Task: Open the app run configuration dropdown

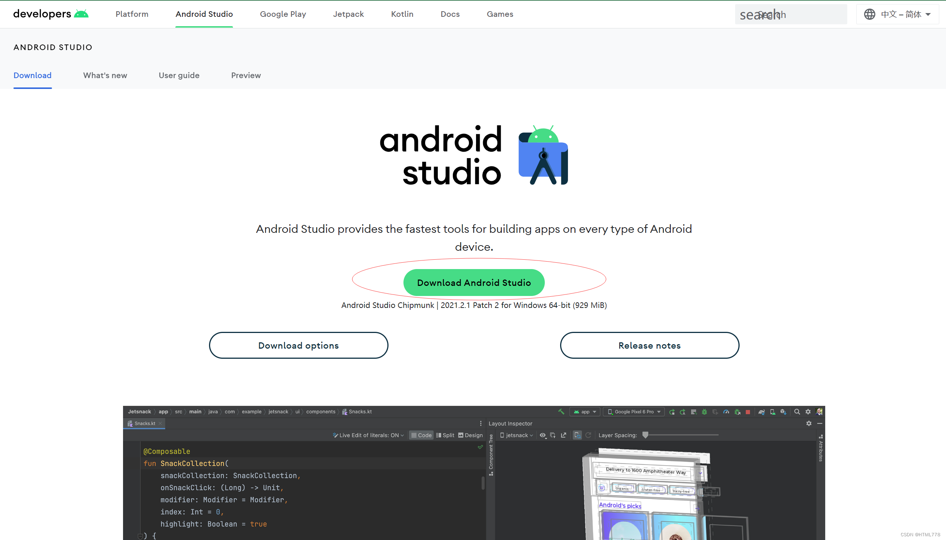Action: 585,412
